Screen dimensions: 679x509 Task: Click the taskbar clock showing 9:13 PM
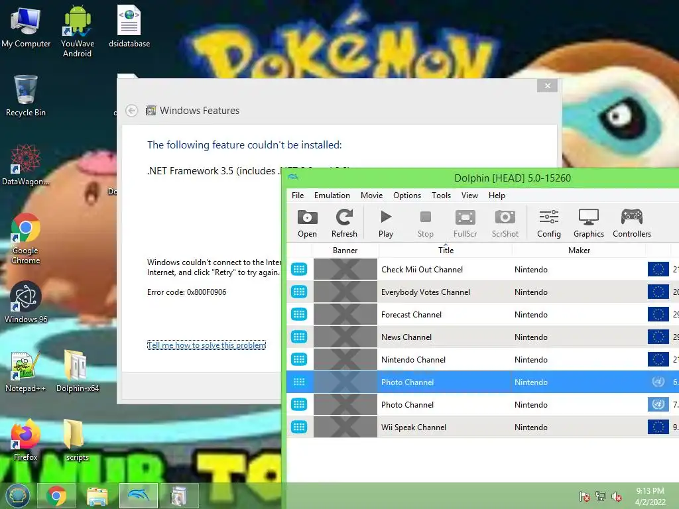click(x=650, y=496)
